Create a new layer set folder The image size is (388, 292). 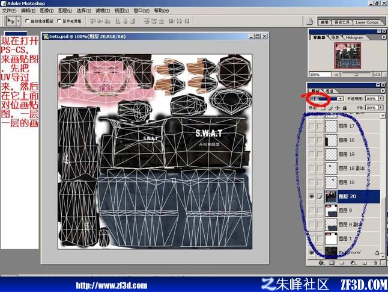tap(342, 262)
